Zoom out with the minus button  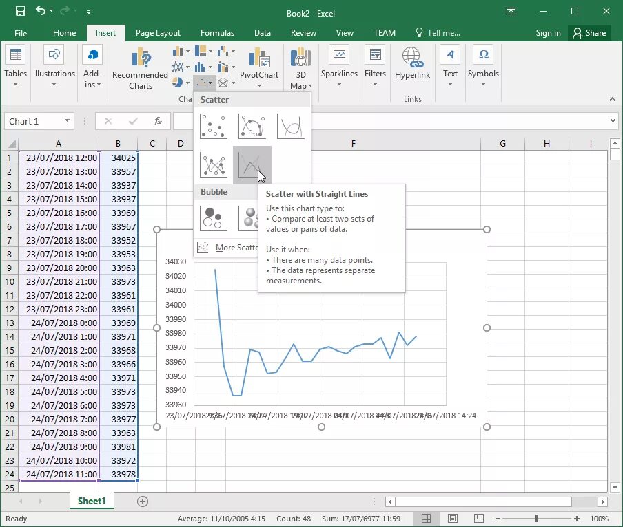click(x=498, y=519)
